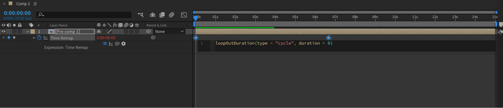Toggle the enable expression equals switch
503x108 pixels.
point(105,44)
